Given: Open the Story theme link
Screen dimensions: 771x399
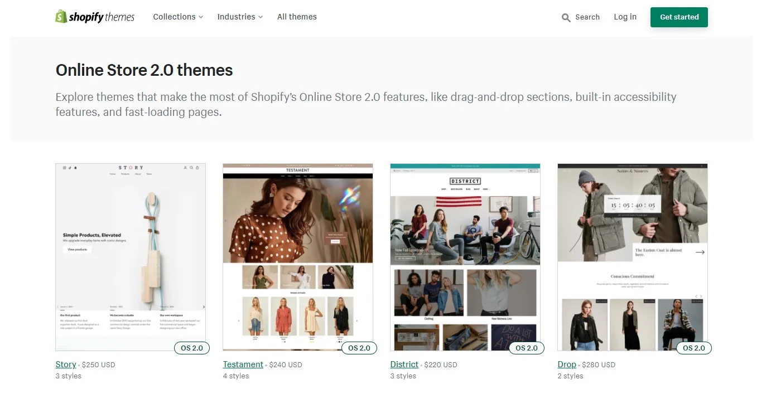Looking at the screenshot, I should (x=65, y=364).
